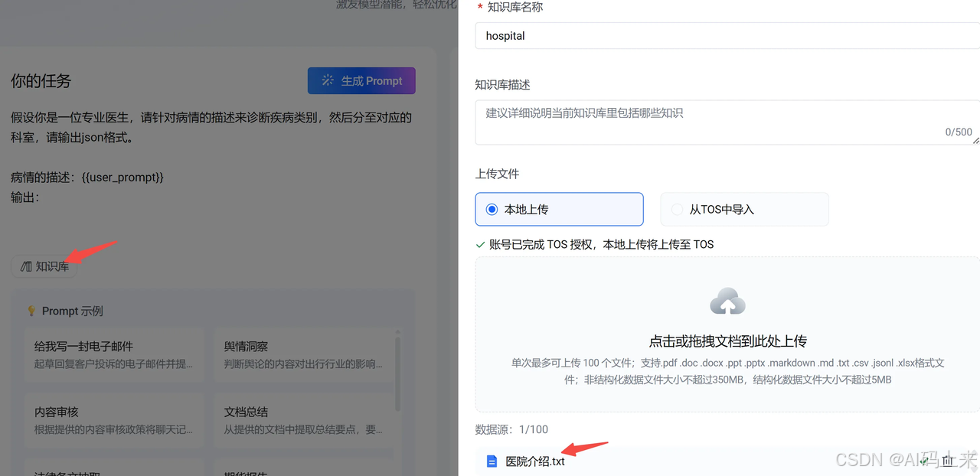980x476 pixels.
Task: Click the 上传文件 label
Action: [x=497, y=174]
